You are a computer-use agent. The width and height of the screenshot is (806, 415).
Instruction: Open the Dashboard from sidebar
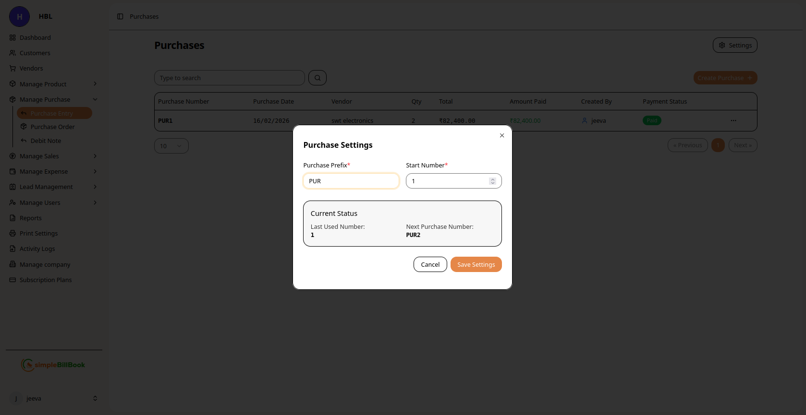(x=35, y=38)
